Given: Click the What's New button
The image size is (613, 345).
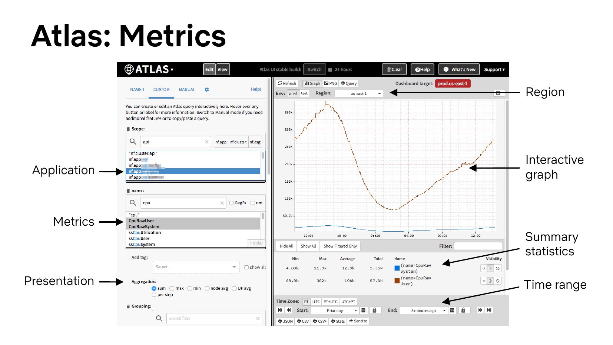Looking at the screenshot, I should click(x=459, y=70).
